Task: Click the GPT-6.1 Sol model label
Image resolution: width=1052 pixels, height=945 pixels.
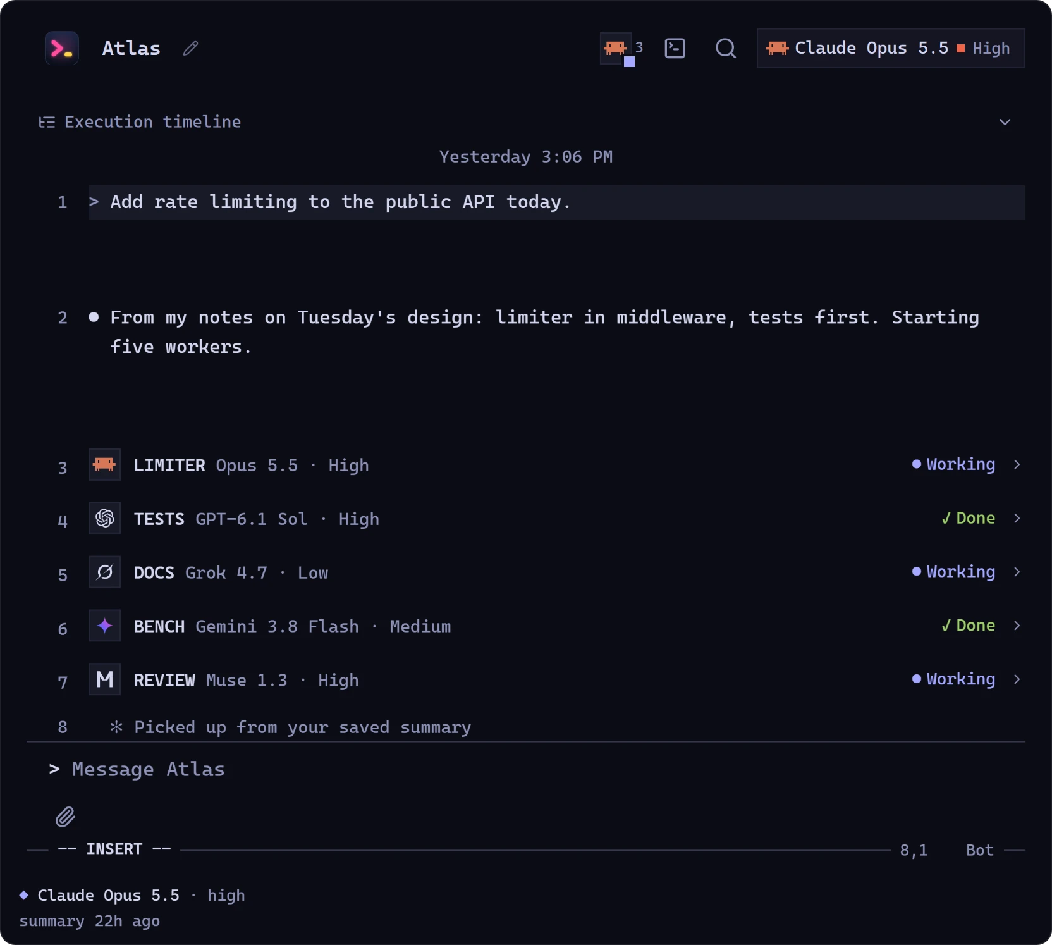Action: pyautogui.click(x=252, y=519)
